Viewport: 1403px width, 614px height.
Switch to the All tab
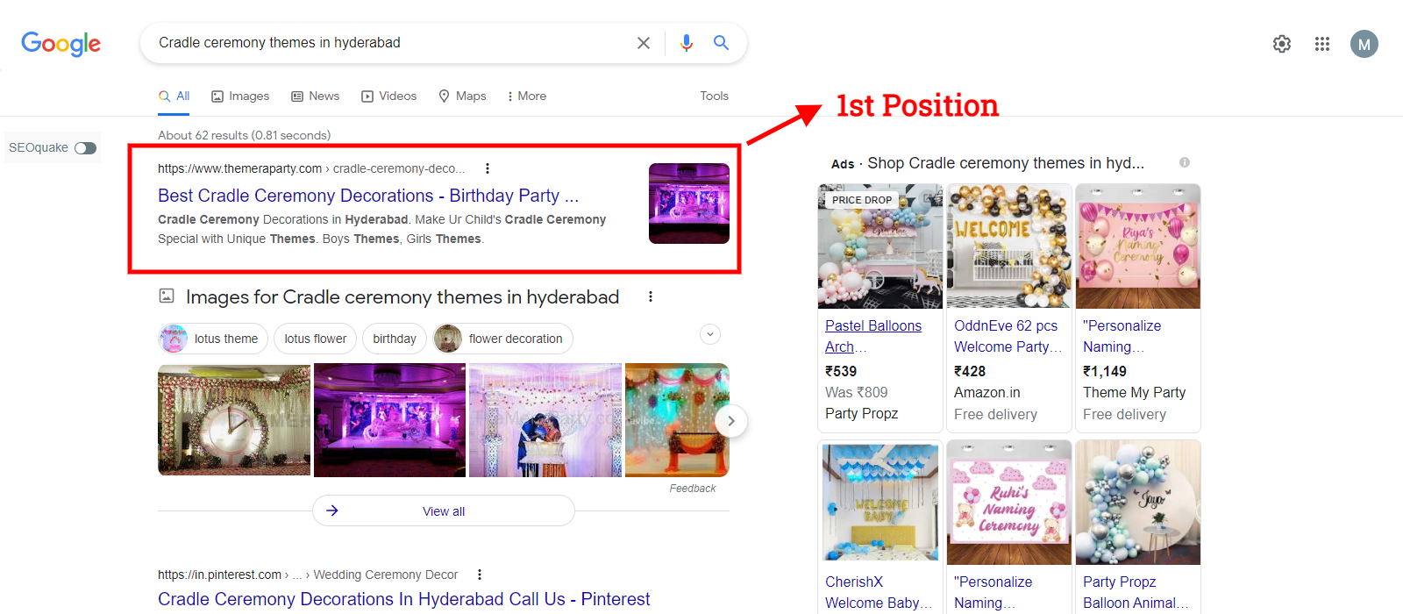174,96
